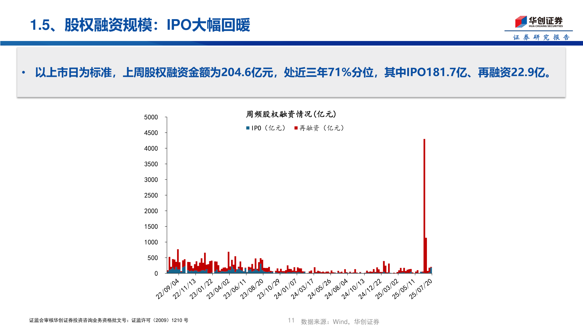Click the x-axis date label 24/10/13
This screenshot has width=583, height=328.
tap(353, 289)
